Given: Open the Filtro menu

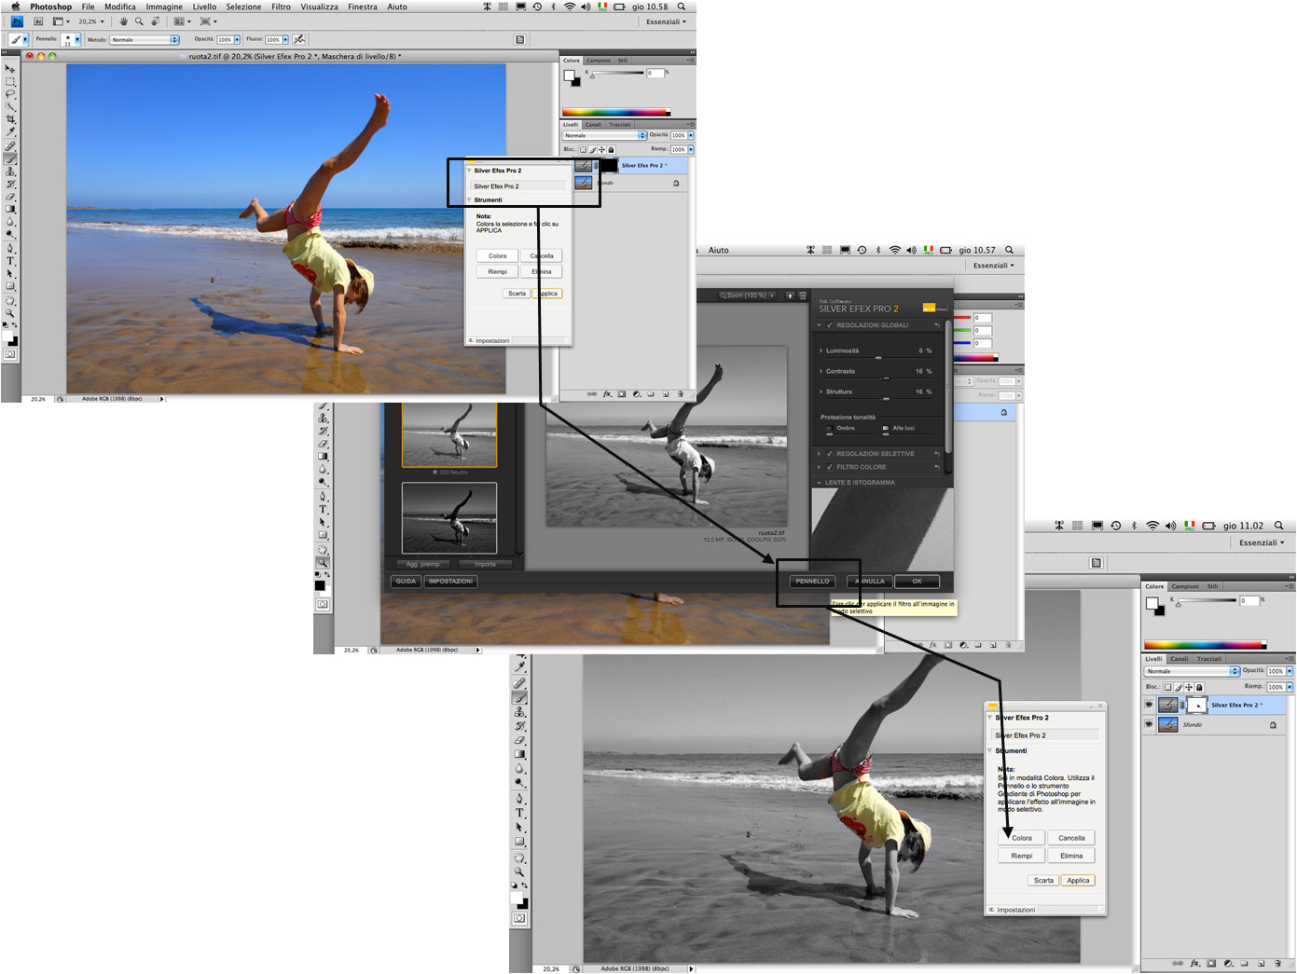Looking at the screenshot, I should tap(281, 7).
